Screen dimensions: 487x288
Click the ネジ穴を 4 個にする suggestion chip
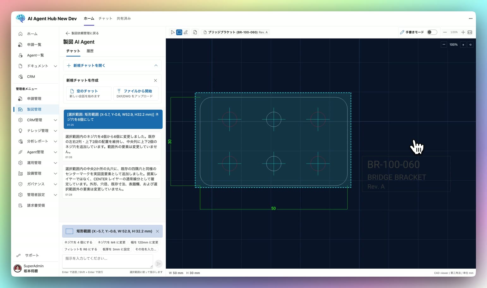(x=78, y=242)
